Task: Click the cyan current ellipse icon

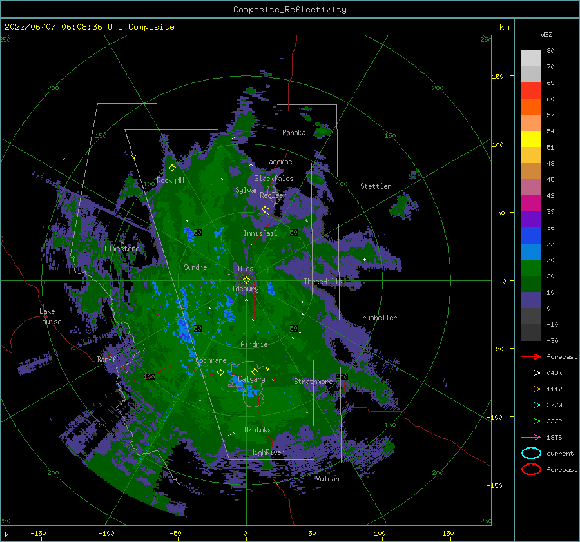Action: point(531,453)
